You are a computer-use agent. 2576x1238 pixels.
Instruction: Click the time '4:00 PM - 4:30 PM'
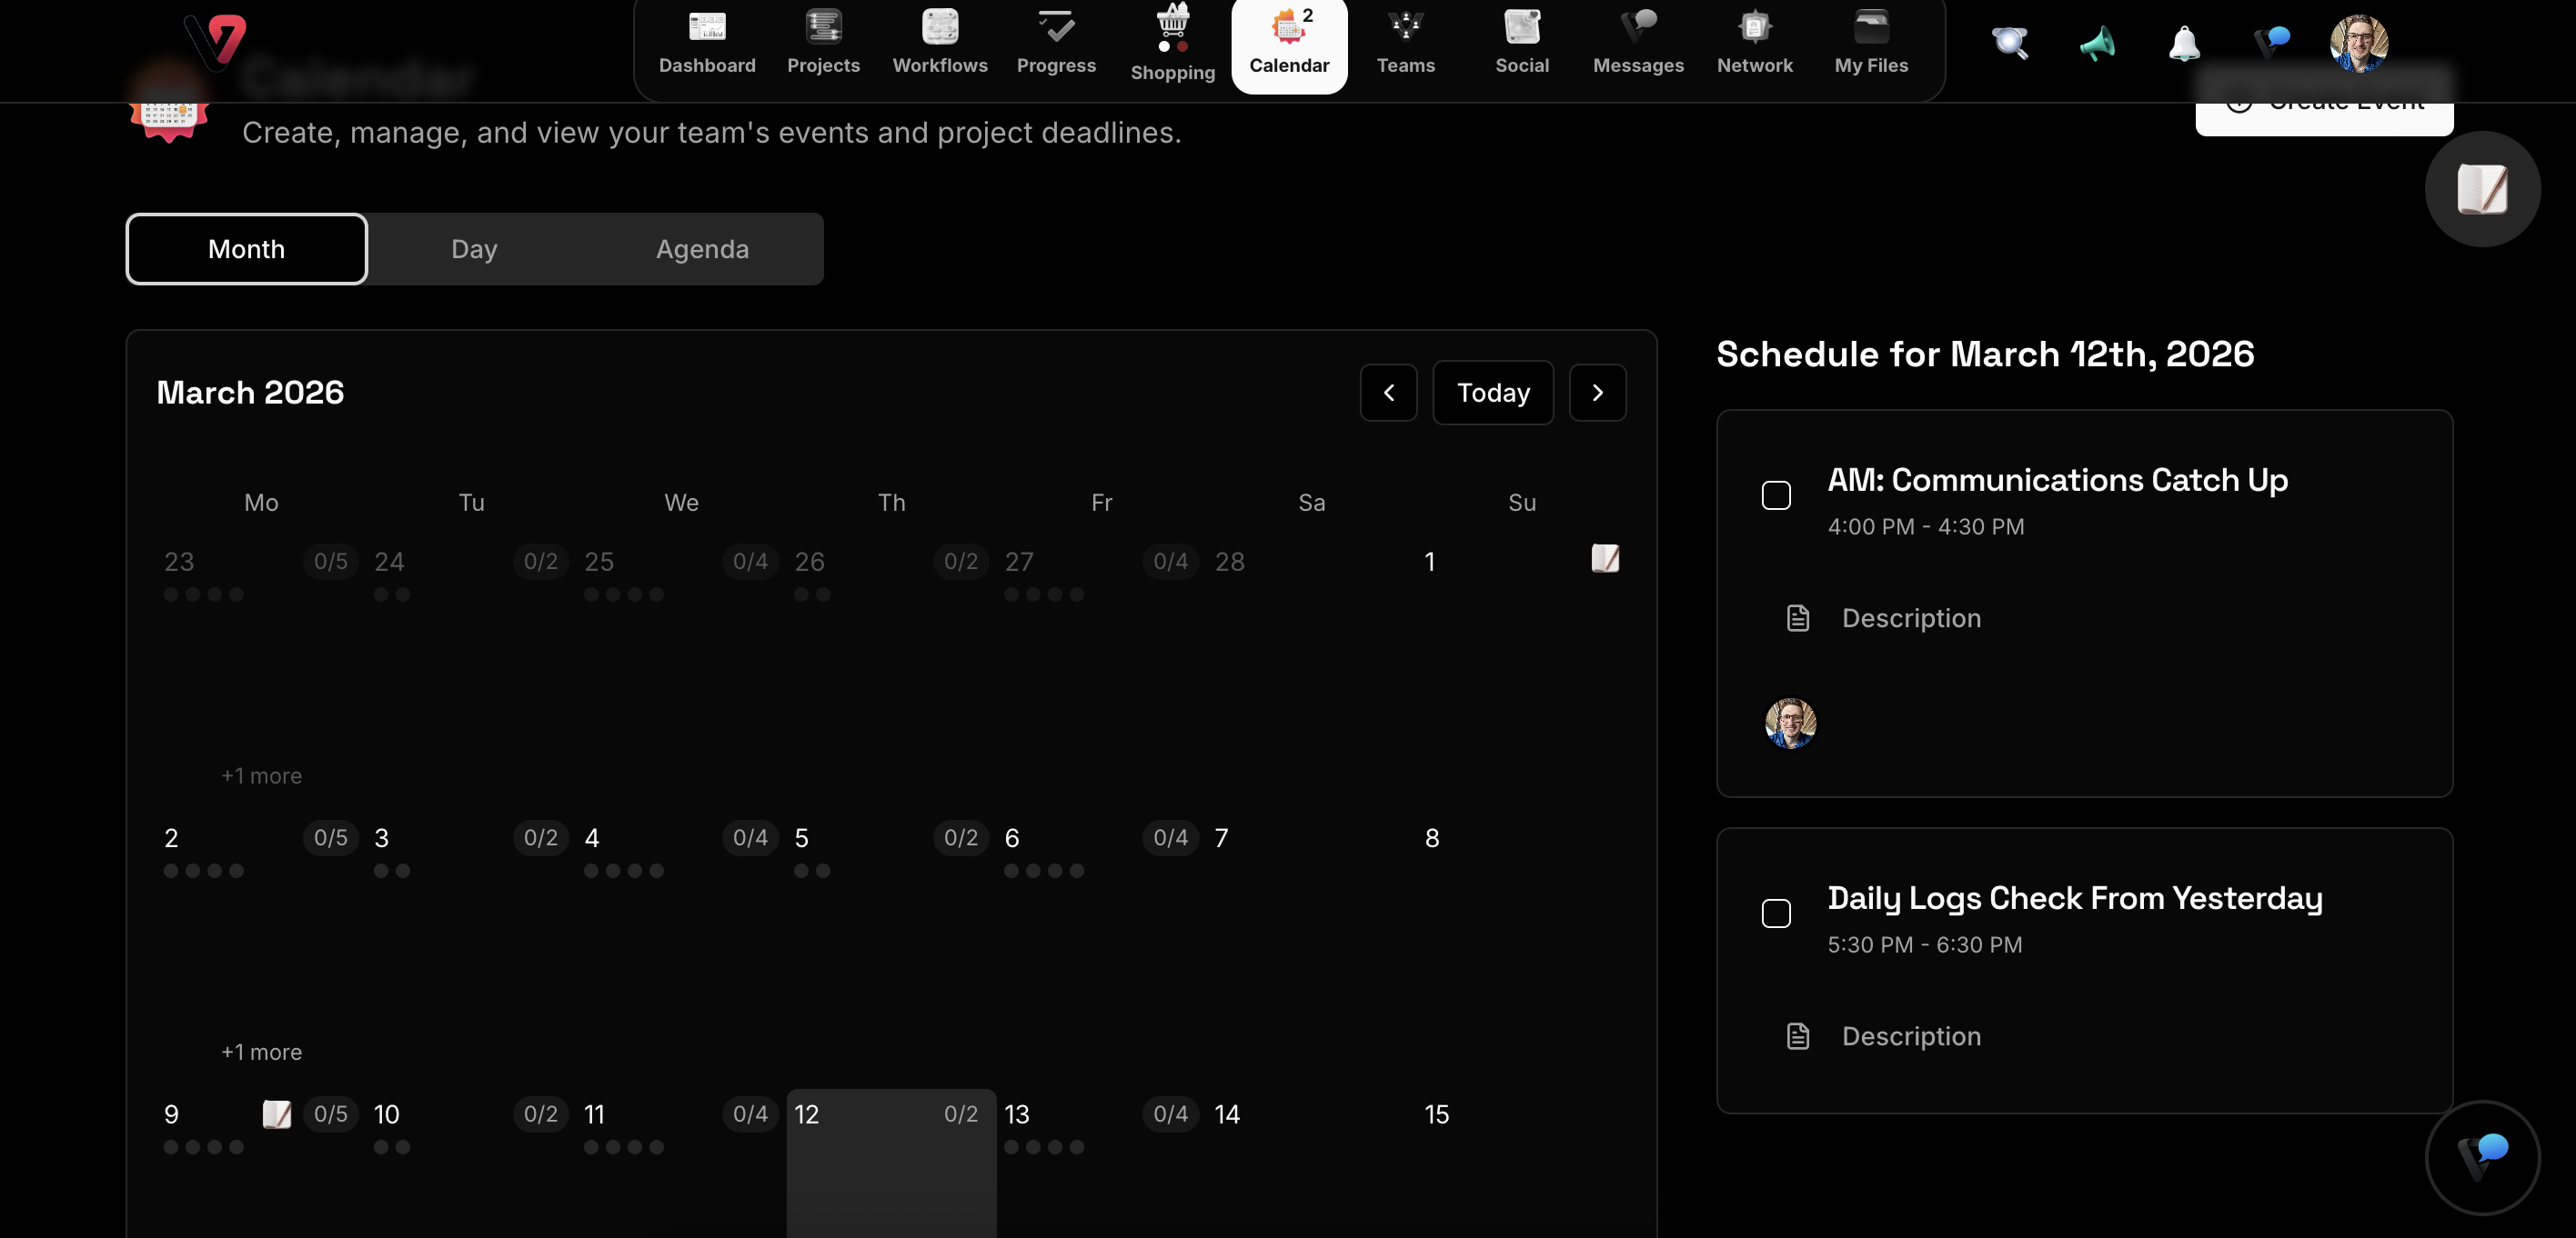[1925, 526]
